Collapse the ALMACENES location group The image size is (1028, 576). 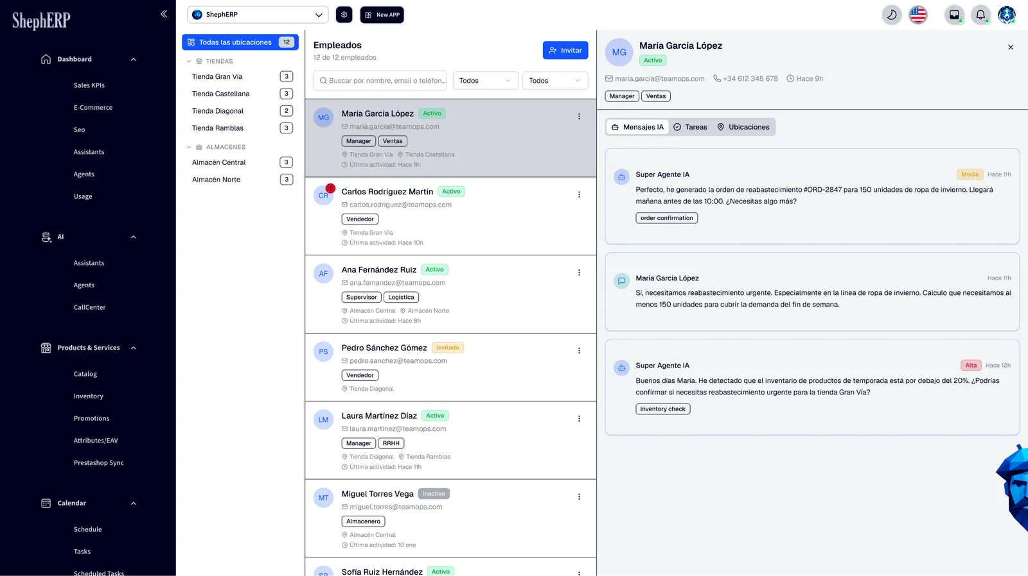[189, 148]
